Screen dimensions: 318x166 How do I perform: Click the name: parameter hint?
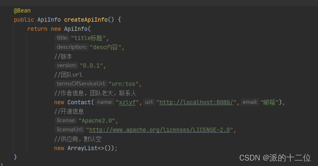click(x=105, y=102)
